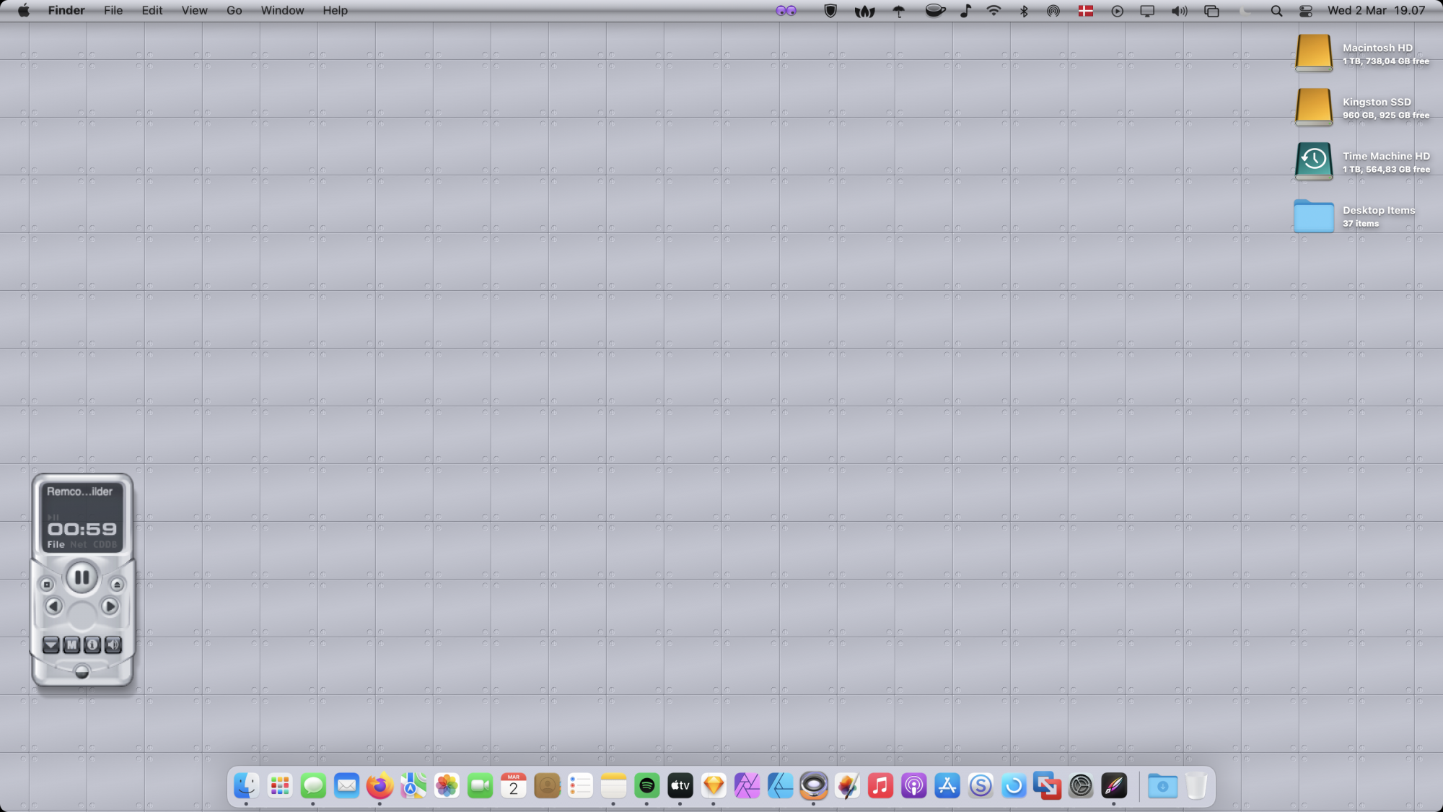Open Control Center toggles in menu bar
This screenshot has height=812, width=1443.
pos(1305,11)
